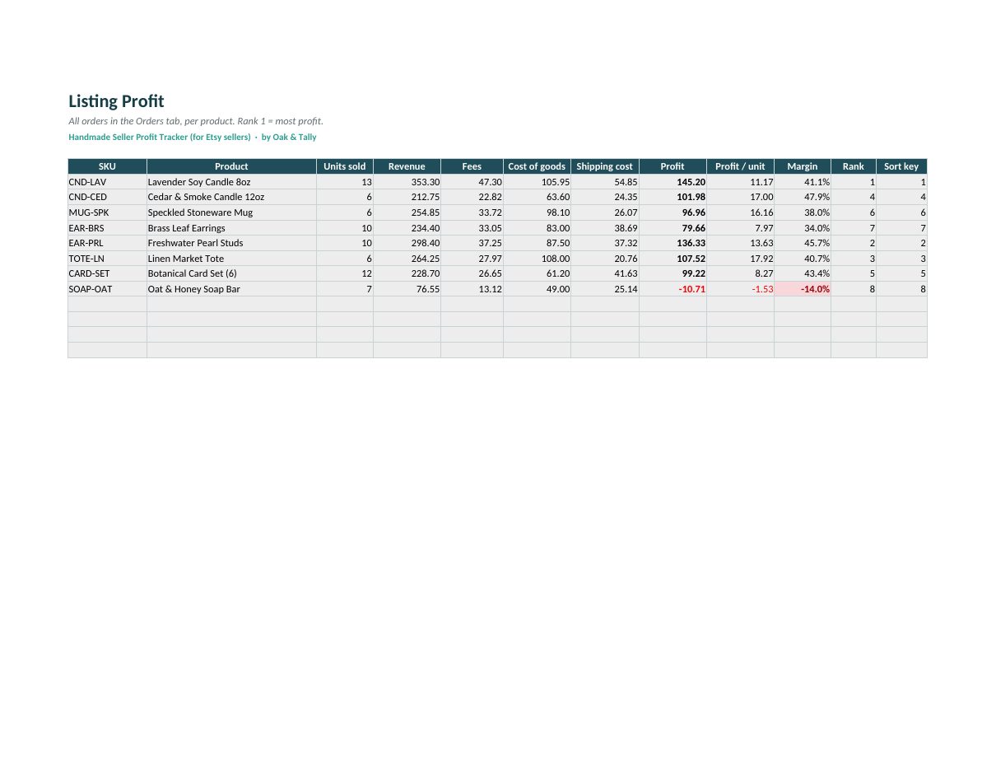Select the Rank column header
The height and width of the screenshot is (770, 996).
854,166
